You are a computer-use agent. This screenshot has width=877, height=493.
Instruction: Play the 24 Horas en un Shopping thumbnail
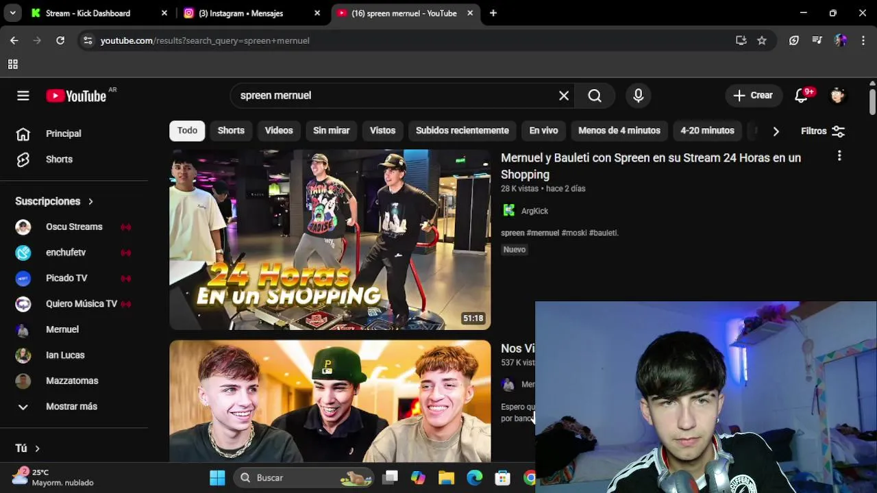point(330,240)
